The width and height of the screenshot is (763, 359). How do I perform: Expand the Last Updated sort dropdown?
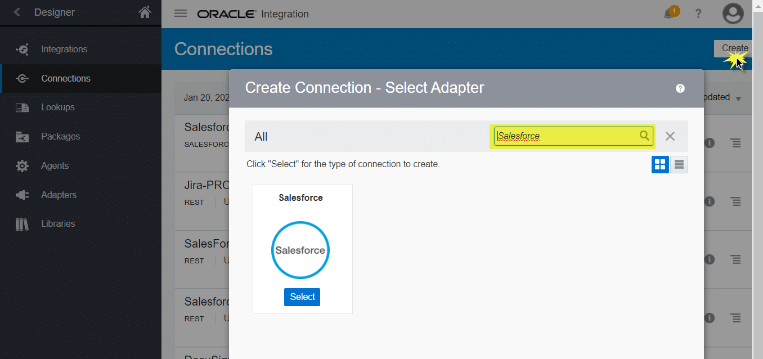point(738,98)
